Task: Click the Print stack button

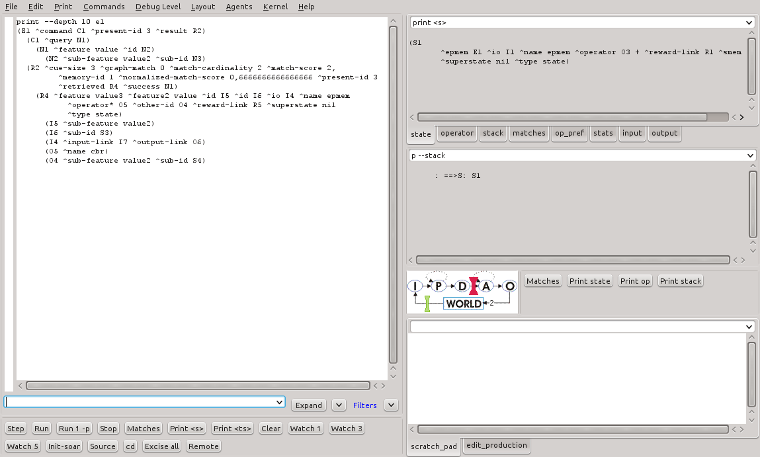Action: pyautogui.click(x=681, y=281)
